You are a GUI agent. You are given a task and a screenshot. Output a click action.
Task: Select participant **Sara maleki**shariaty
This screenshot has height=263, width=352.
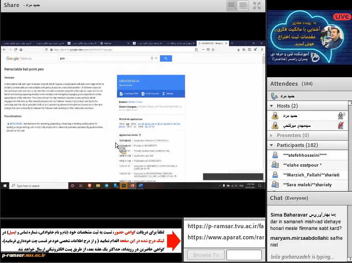pyautogui.click(x=307, y=185)
